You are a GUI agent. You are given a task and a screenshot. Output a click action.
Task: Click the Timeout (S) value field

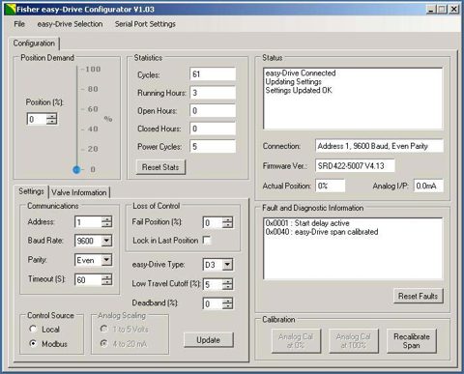click(88, 279)
